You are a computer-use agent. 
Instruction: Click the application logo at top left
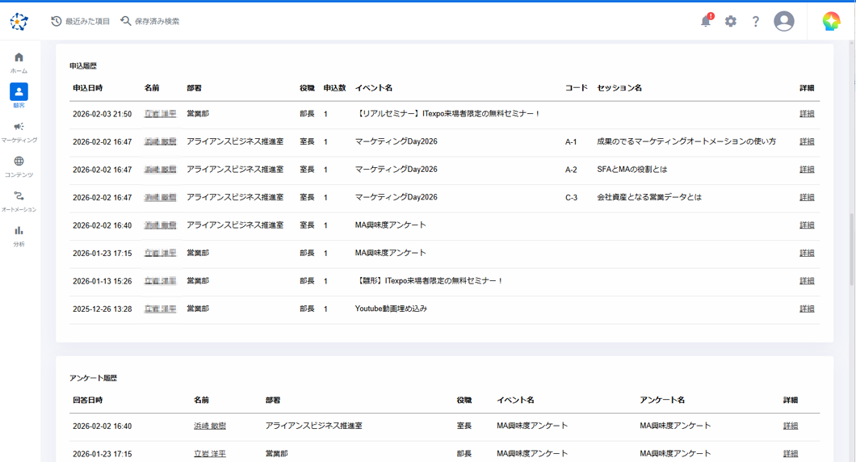(19, 21)
